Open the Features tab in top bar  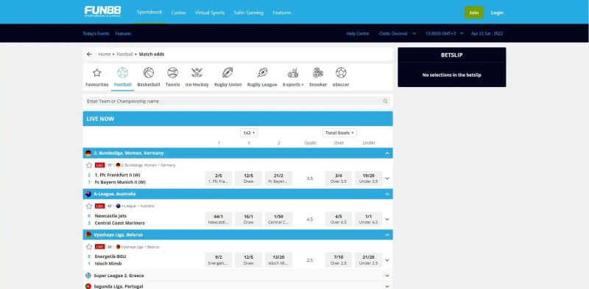click(282, 13)
